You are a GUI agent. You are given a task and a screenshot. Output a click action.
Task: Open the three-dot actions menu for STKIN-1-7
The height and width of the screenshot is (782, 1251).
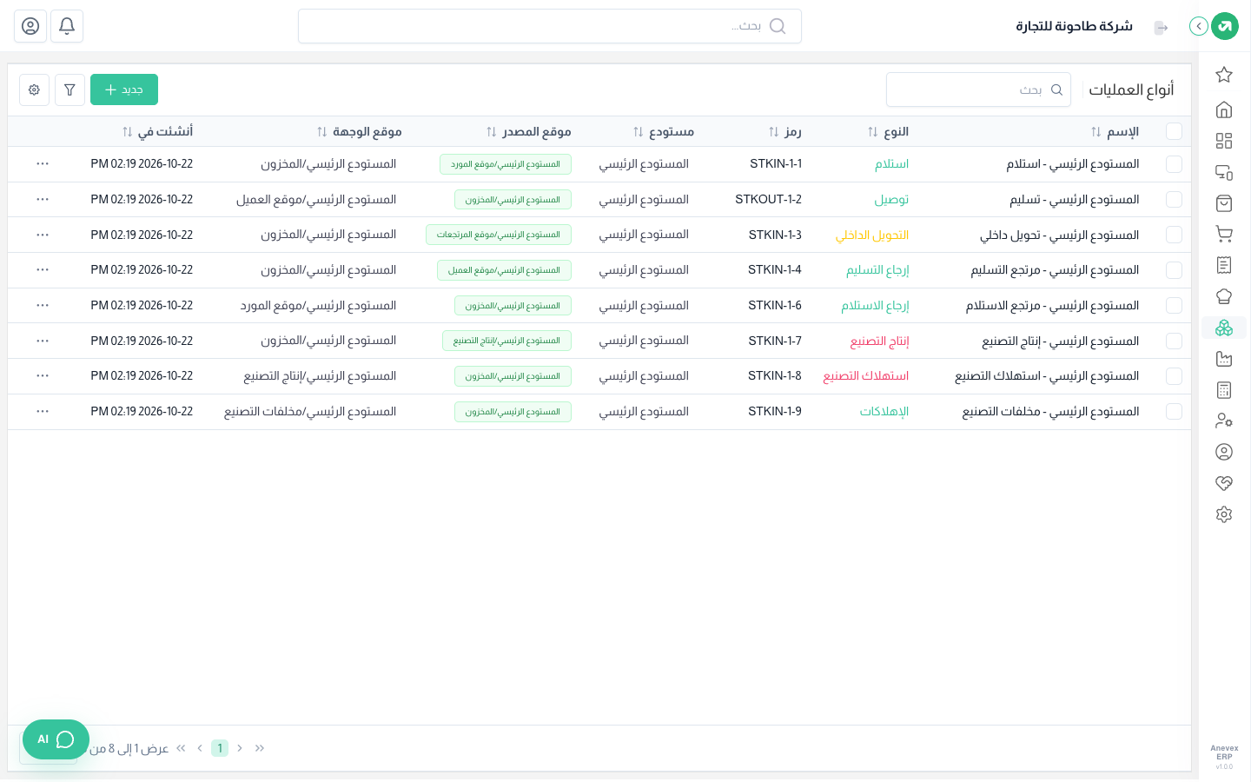point(43,341)
